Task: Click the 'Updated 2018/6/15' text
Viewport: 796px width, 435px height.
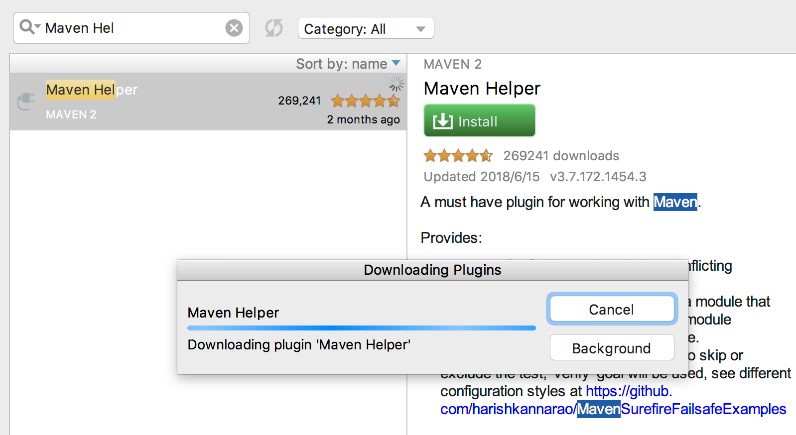Action: click(482, 177)
